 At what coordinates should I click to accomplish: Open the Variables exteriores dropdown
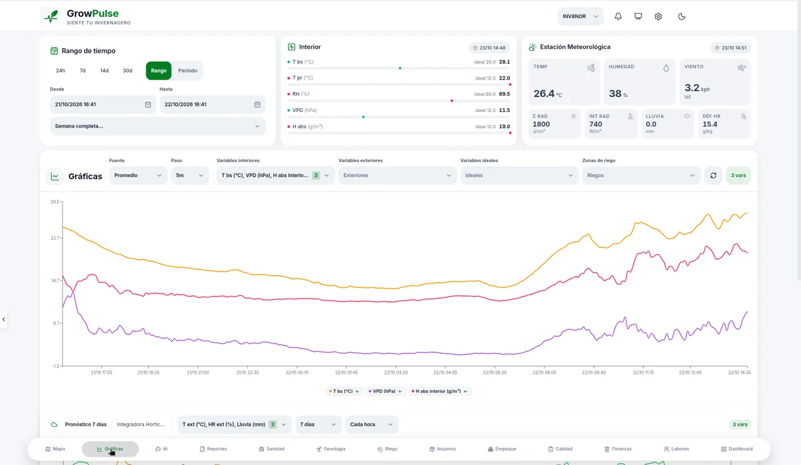point(397,175)
